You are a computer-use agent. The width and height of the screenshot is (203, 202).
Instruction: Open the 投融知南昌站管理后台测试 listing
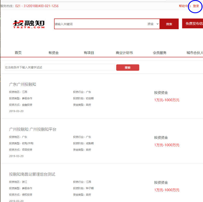[32, 174]
